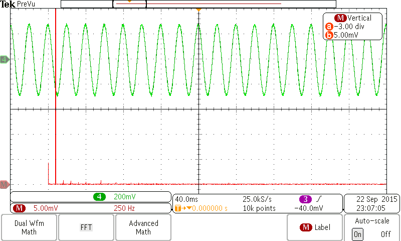Click the orange trigger marker atop graticule
The height and width of the screenshot is (241, 401).
tap(198, 10)
